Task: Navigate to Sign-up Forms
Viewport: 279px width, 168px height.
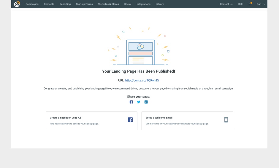Action: (84, 4)
